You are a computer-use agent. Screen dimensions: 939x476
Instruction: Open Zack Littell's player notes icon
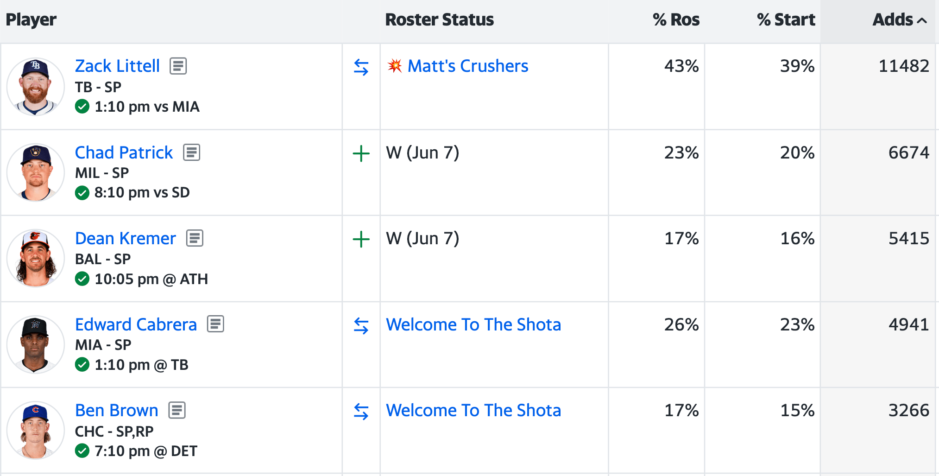click(x=178, y=66)
